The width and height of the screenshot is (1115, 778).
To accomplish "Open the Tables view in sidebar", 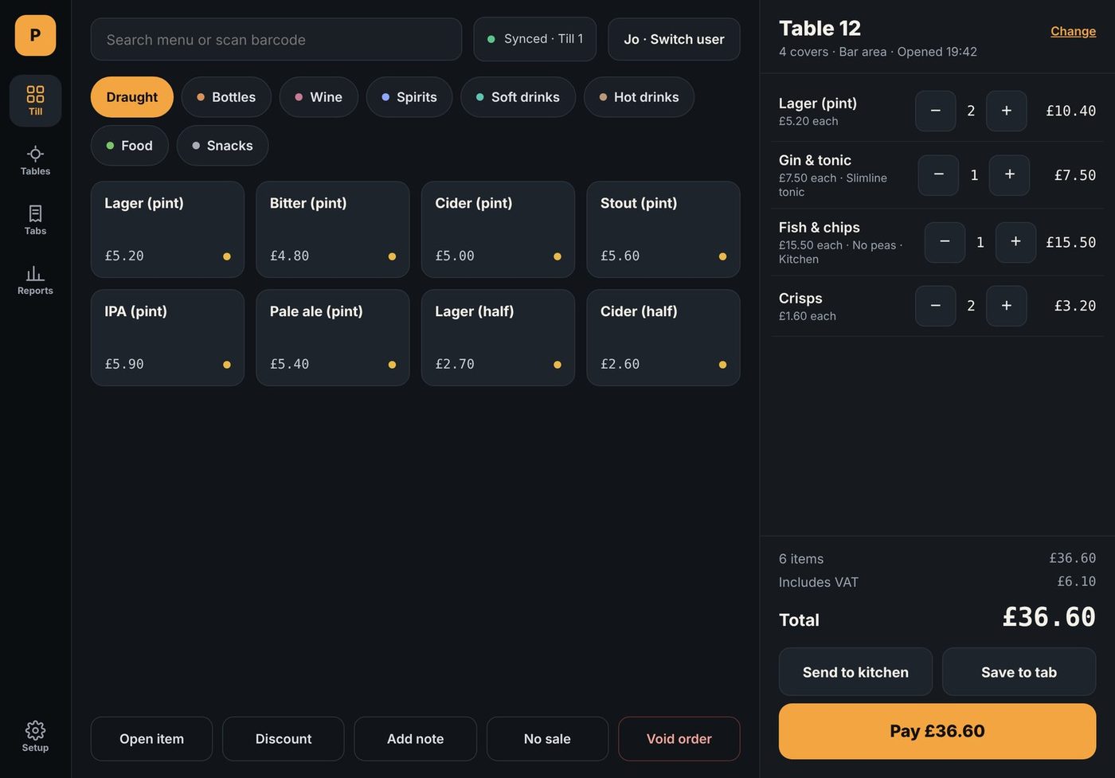I will click(x=35, y=160).
